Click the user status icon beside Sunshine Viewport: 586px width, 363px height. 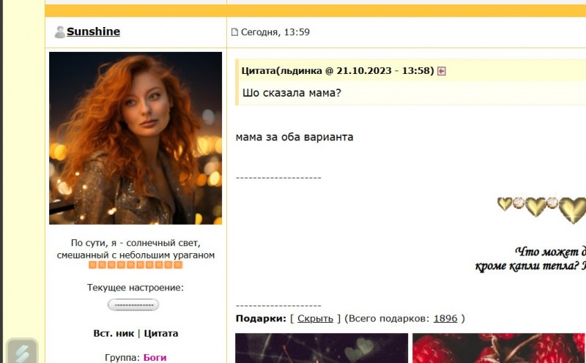(59, 32)
